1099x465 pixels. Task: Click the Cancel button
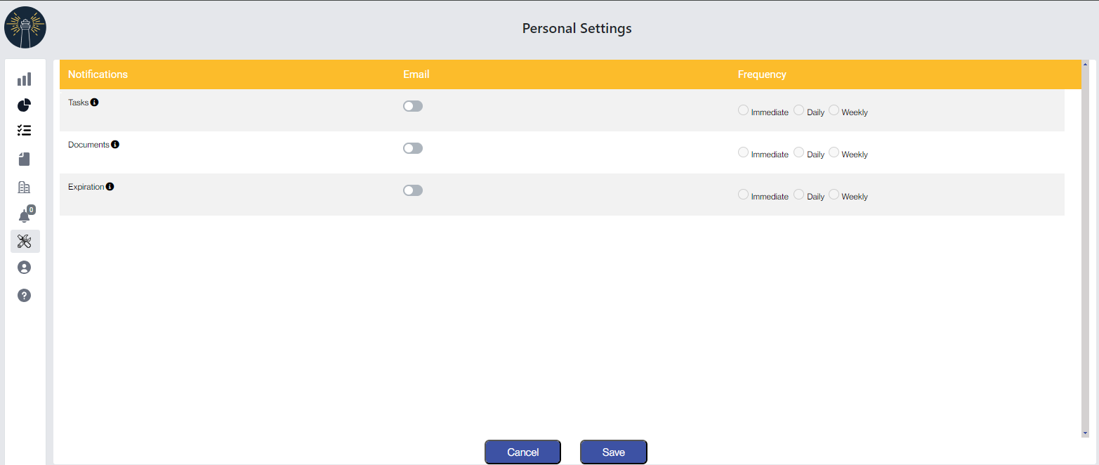[522, 452]
